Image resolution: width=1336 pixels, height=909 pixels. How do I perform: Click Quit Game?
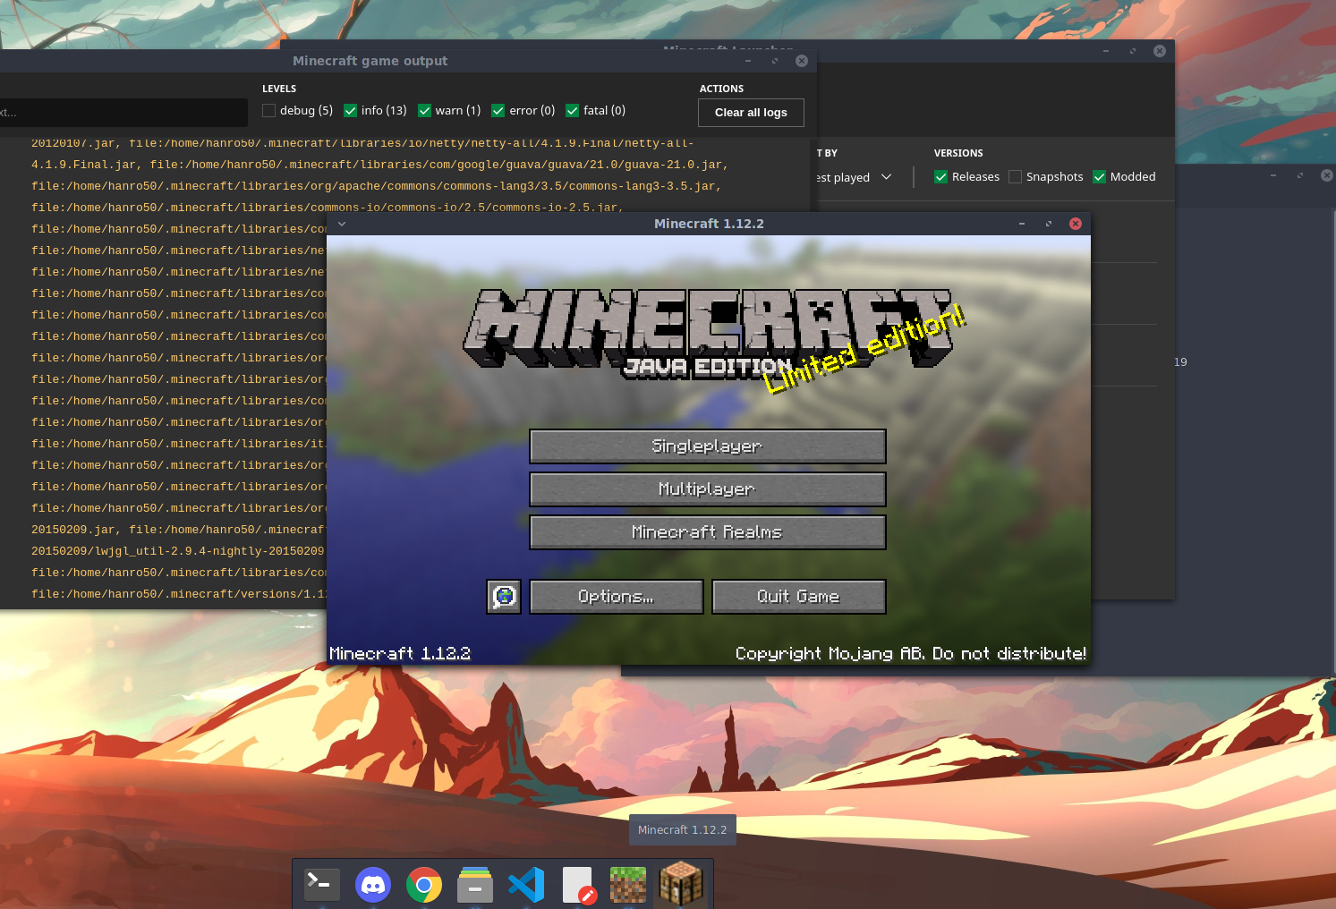click(799, 597)
